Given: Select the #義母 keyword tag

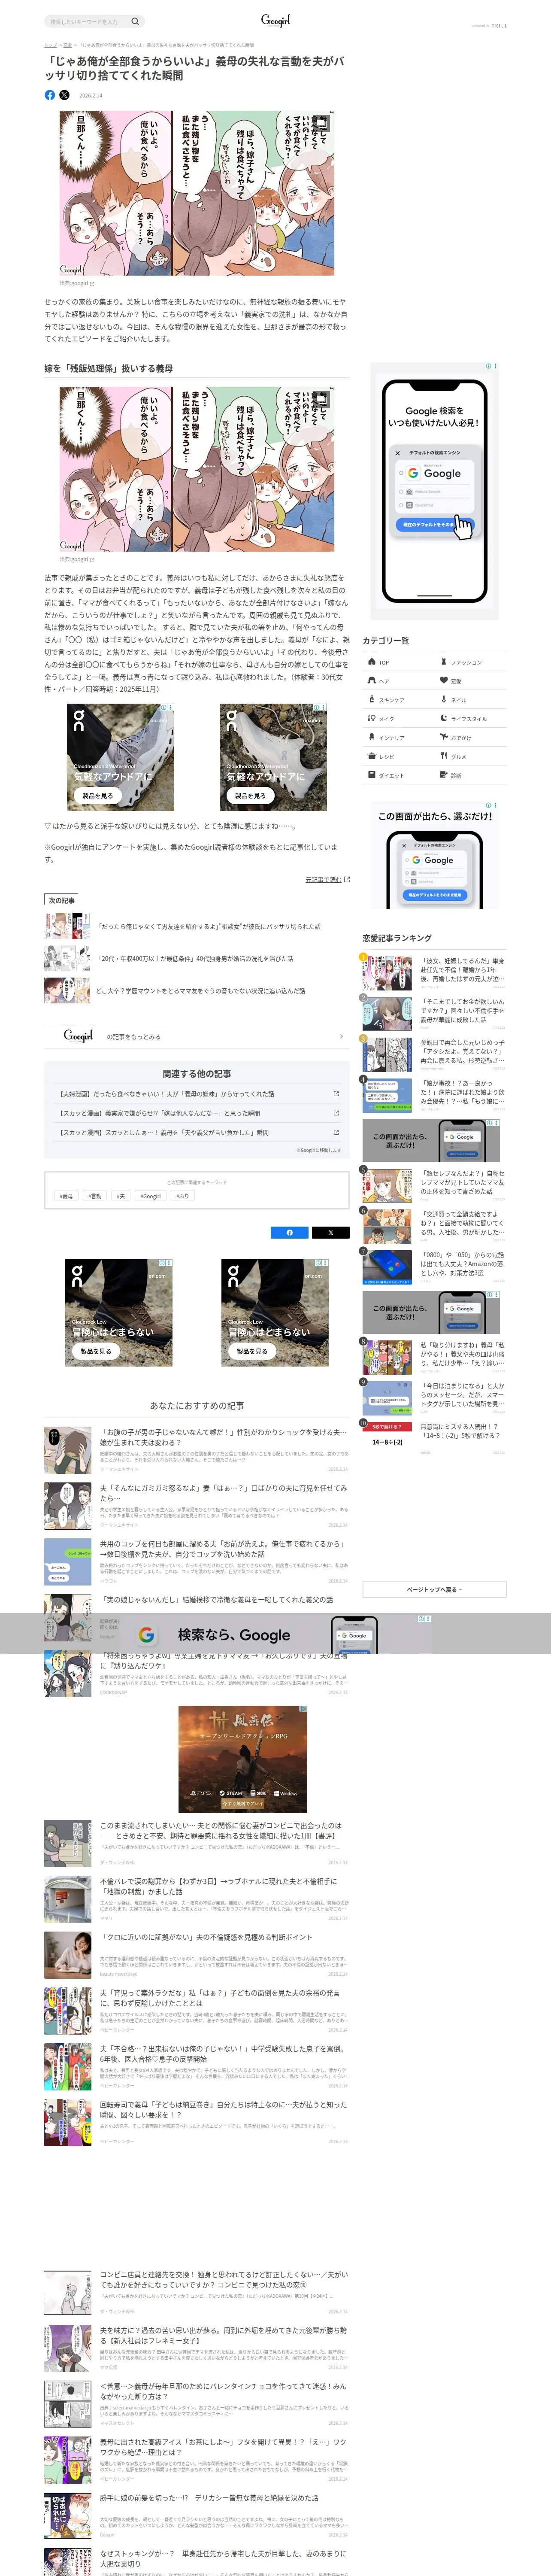Looking at the screenshot, I should pyautogui.click(x=66, y=1196).
